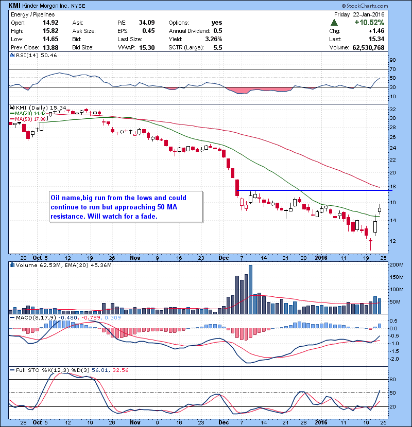Click the 'Last Size:' field label
412x427 pixels.
[x=130, y=39]
